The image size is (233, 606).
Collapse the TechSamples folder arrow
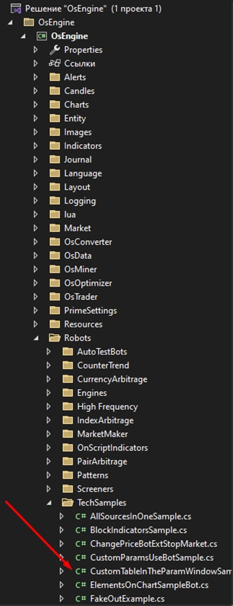click(49, 503)
